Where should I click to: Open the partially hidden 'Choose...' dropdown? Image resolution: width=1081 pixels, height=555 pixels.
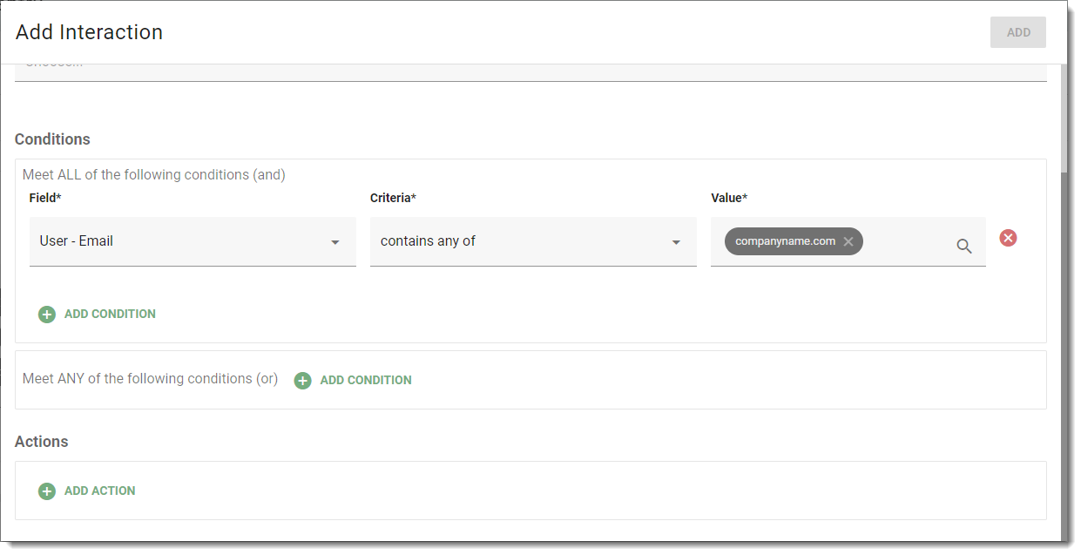coord(523,71)
